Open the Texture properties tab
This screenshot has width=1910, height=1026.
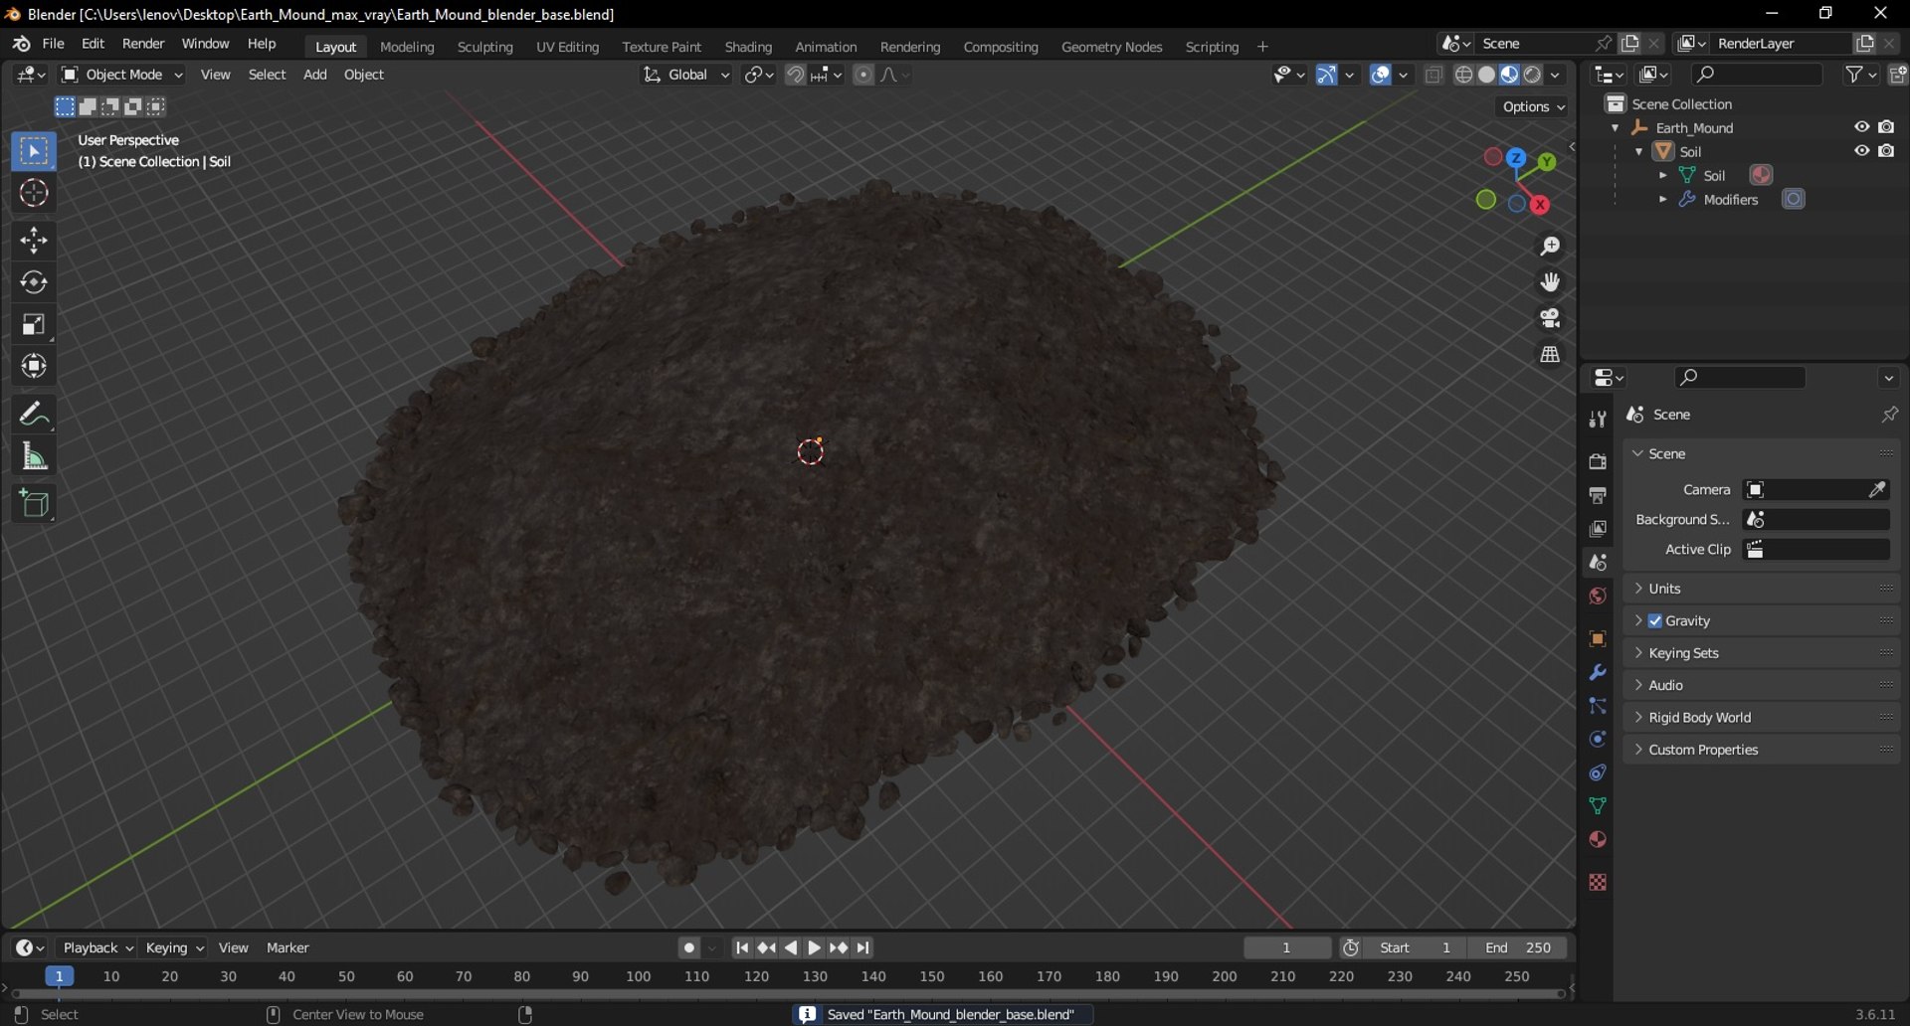[x=1598, y=883]
